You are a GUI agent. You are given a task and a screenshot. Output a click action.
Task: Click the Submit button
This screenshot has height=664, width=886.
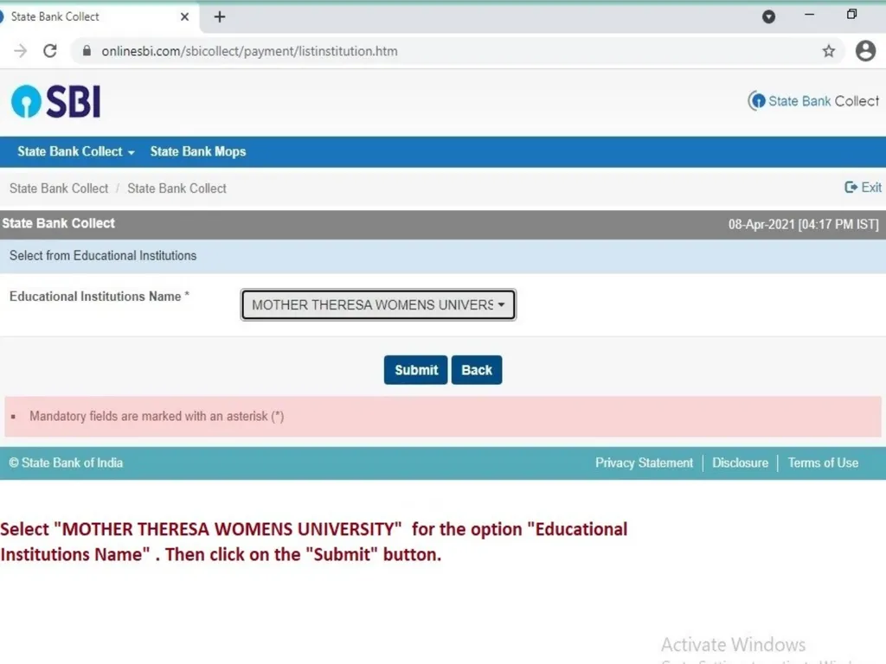pyautogui.click(x=416, y=370)
